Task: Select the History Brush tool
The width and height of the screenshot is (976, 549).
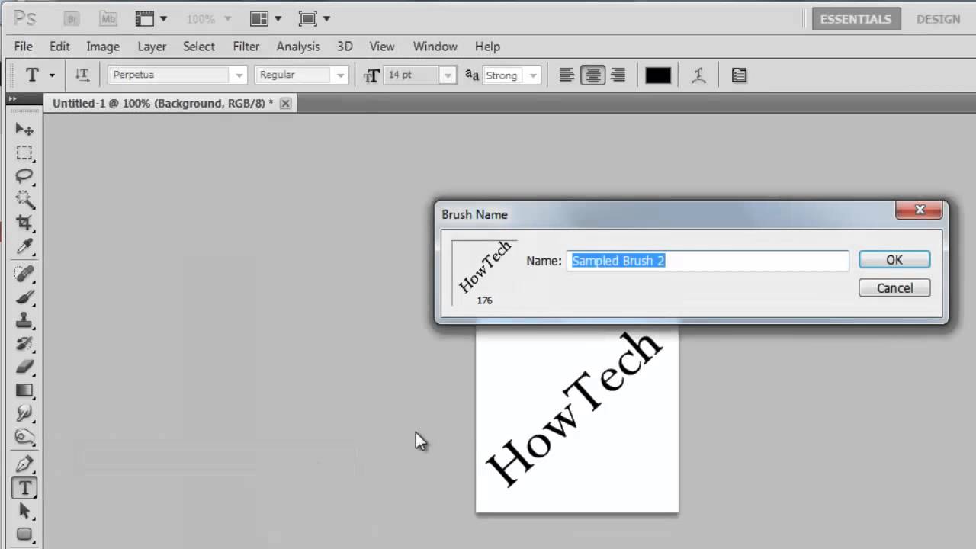Action: [24, 343]
